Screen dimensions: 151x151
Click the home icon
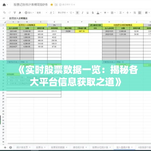(x=4, y=5)
